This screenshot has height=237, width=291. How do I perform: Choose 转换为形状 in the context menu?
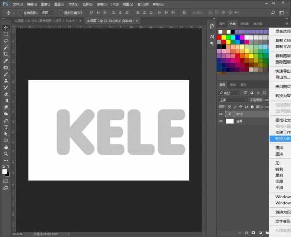(x=283, y=139)
